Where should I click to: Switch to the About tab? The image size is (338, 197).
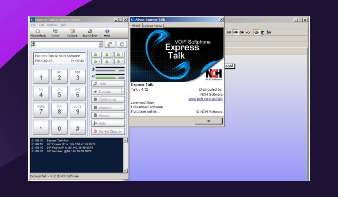[x=136, y=26]
